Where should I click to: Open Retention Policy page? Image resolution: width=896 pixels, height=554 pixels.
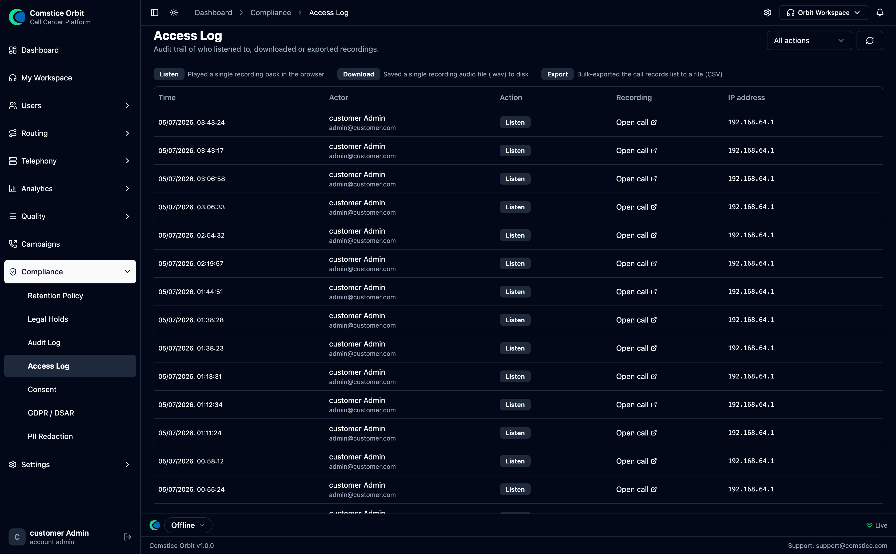[x=55, y=296]
